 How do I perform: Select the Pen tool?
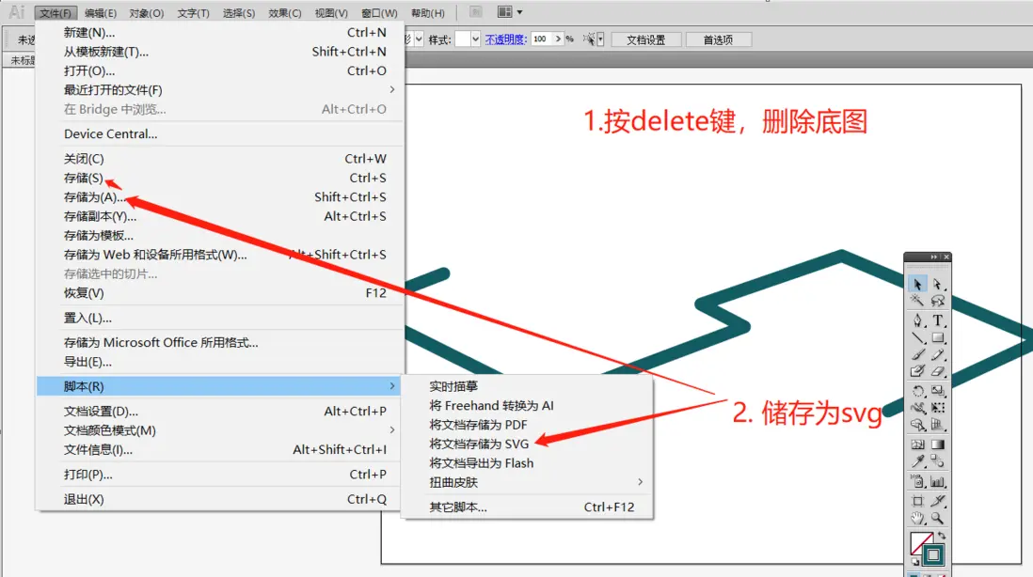click(x=917, y=320)
